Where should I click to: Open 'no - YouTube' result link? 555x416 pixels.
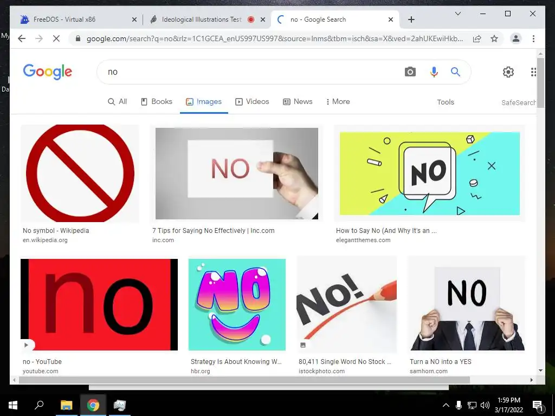coord(42,361)
